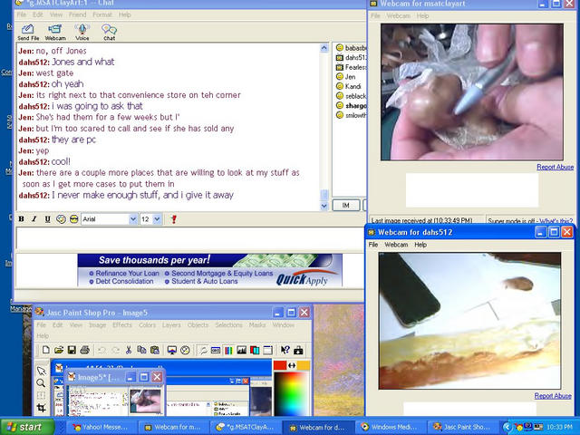
Task: Click the red exclamation Buzz icon
Action: coord(174,219)
